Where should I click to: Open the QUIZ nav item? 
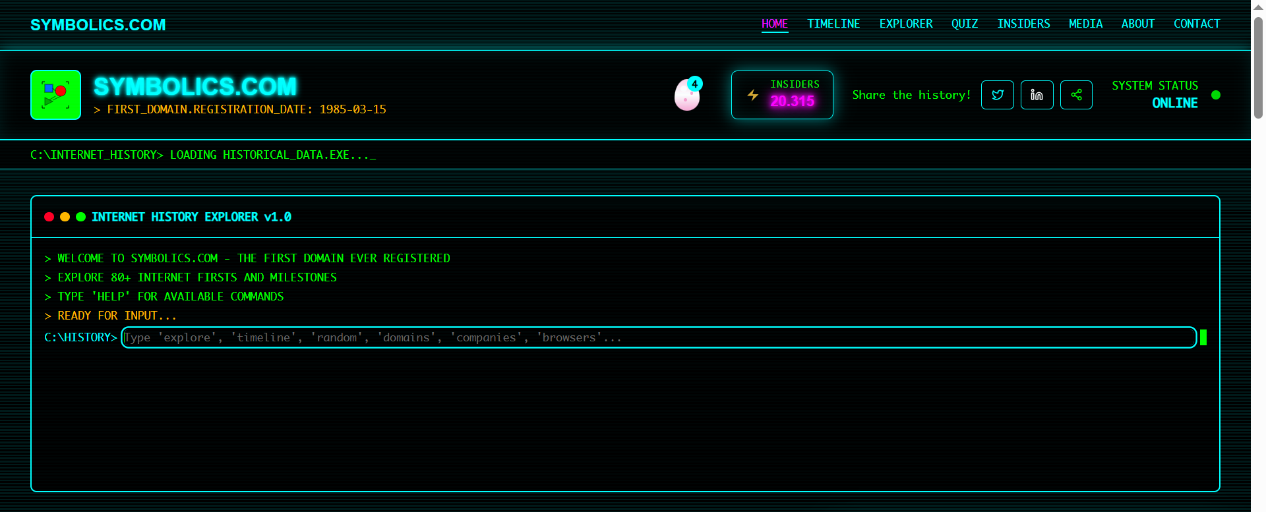pos(965,24)
